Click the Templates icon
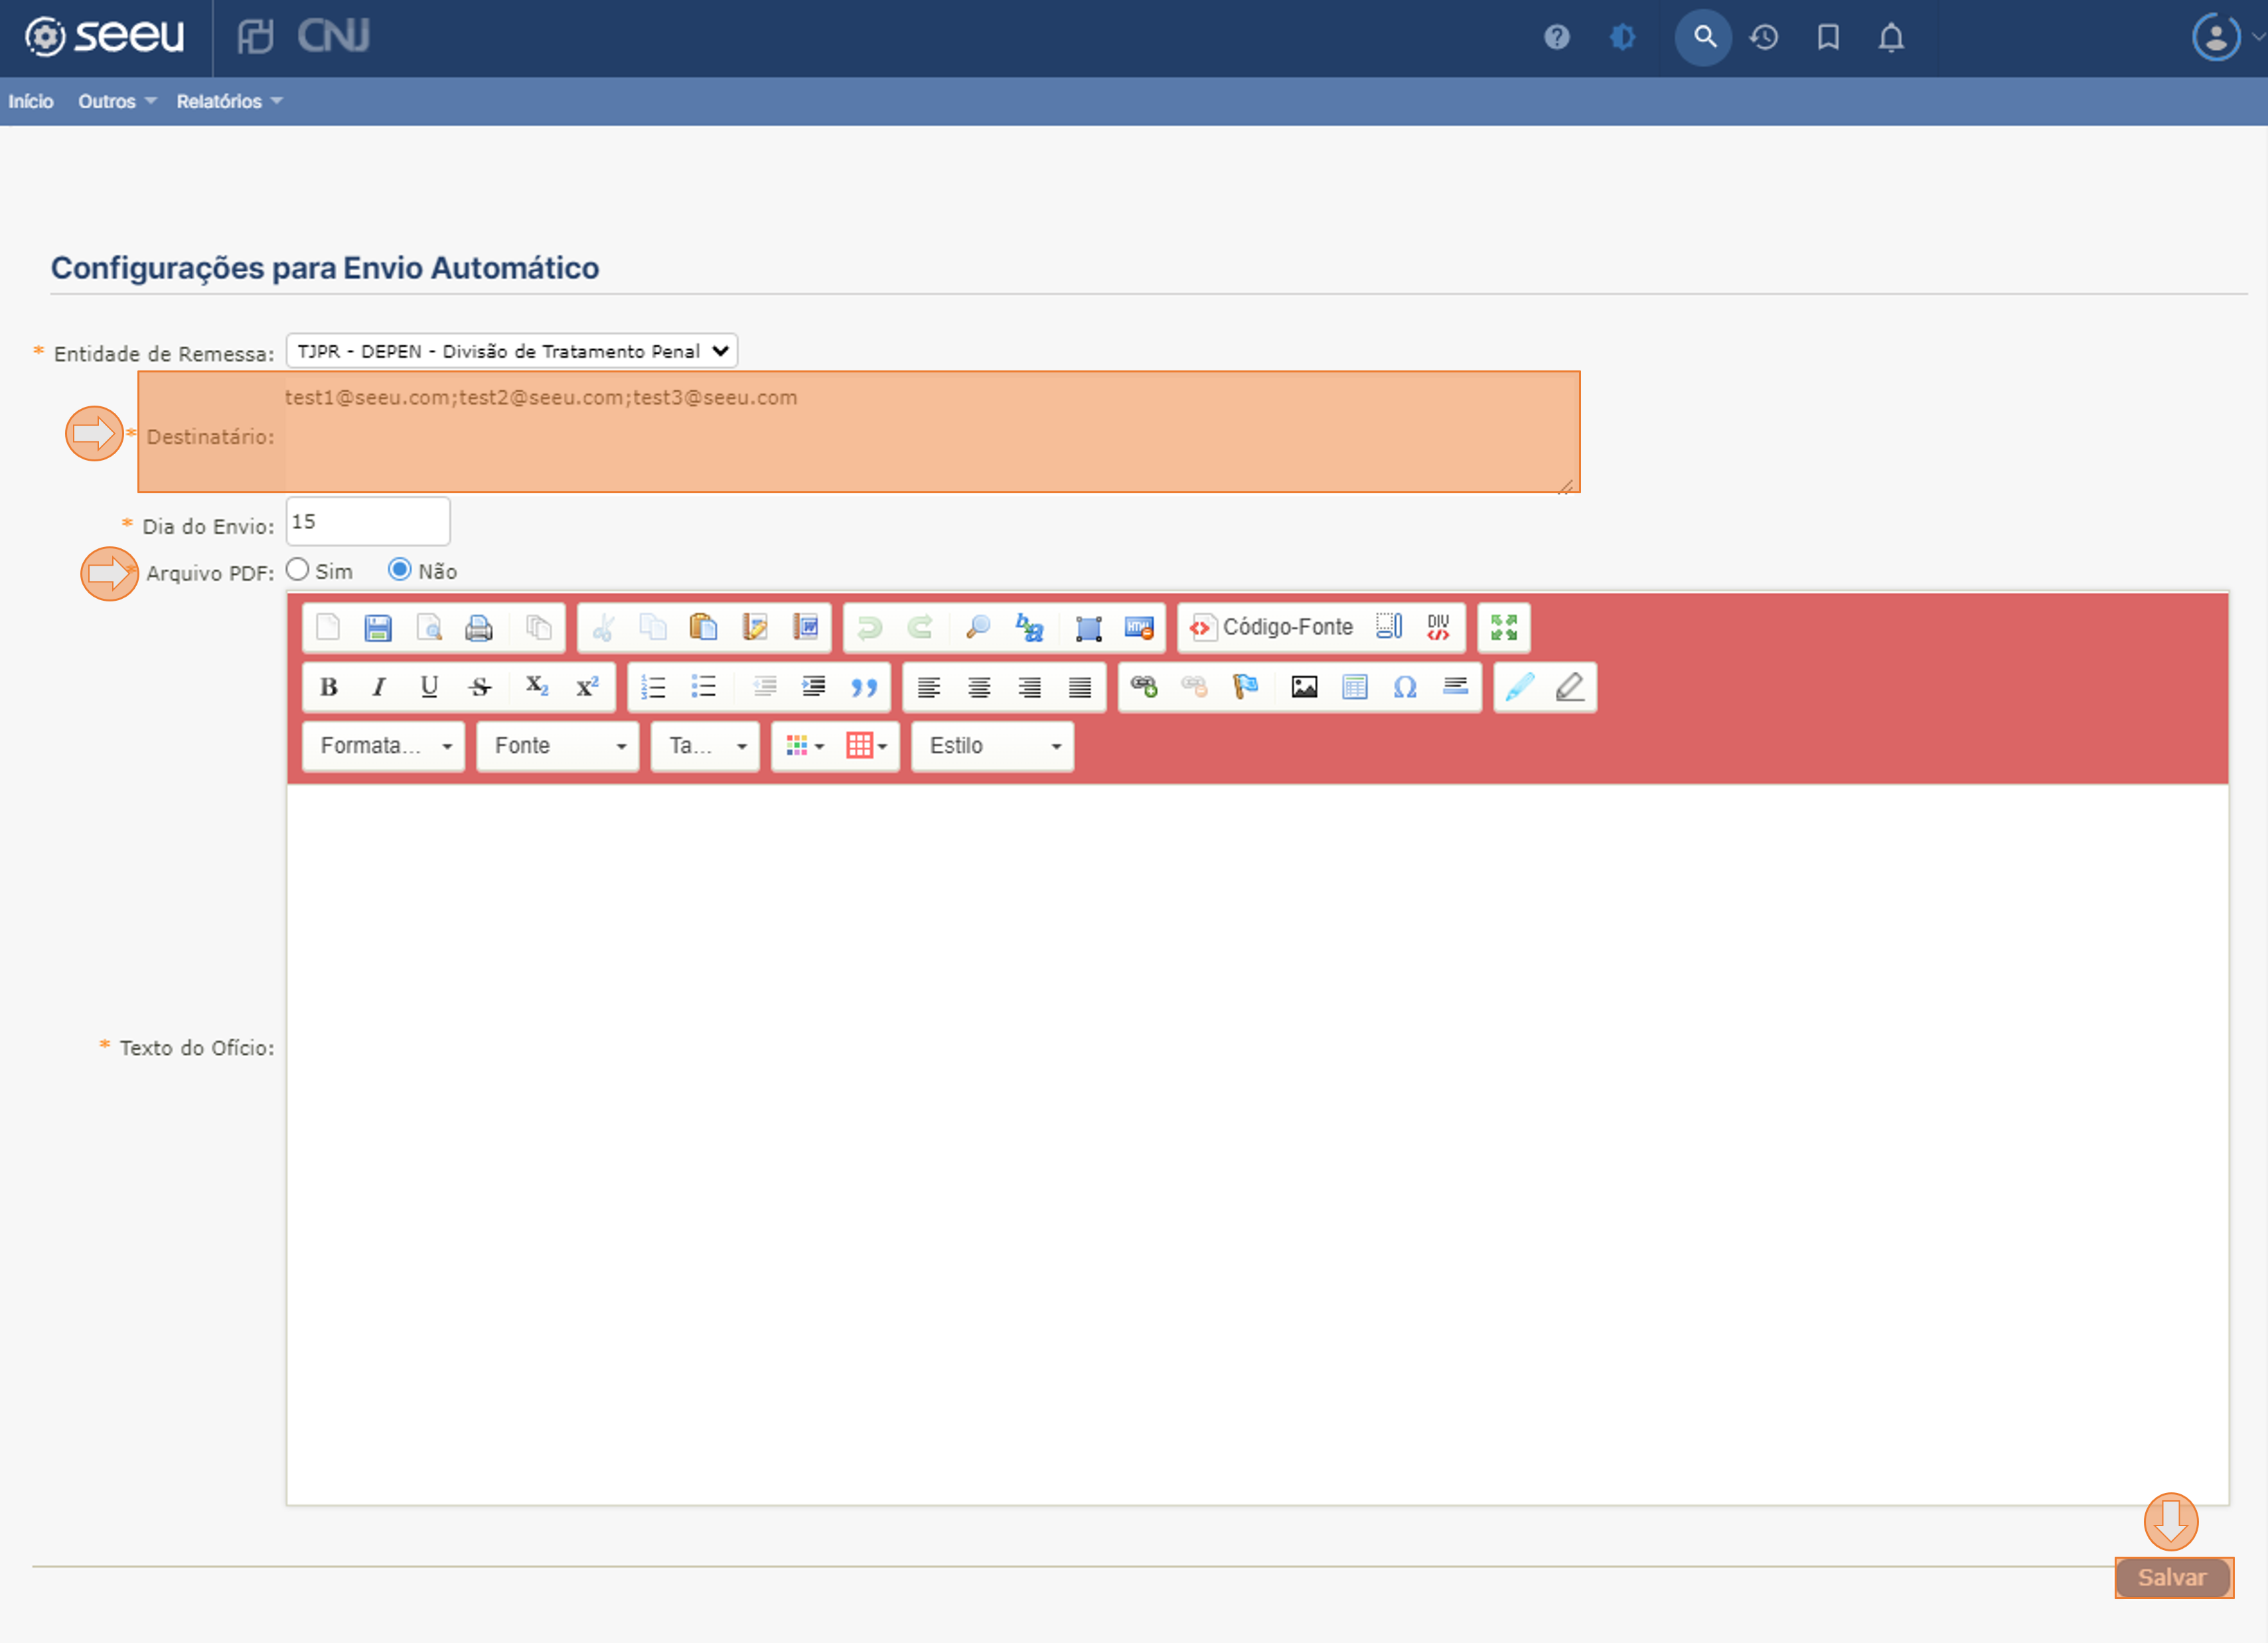 539,627
